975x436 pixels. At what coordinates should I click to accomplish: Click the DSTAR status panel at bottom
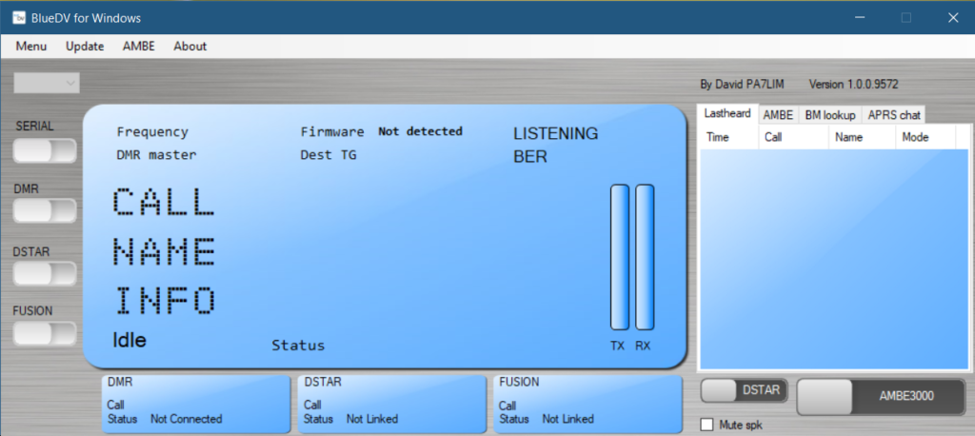(x=391, y=404)
